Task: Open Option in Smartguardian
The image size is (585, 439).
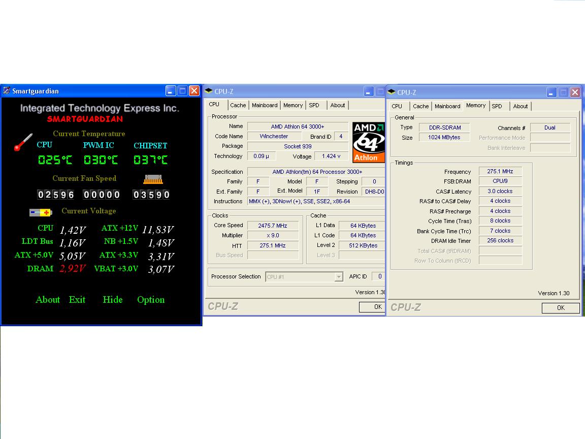Action: [x=151, y=300]
